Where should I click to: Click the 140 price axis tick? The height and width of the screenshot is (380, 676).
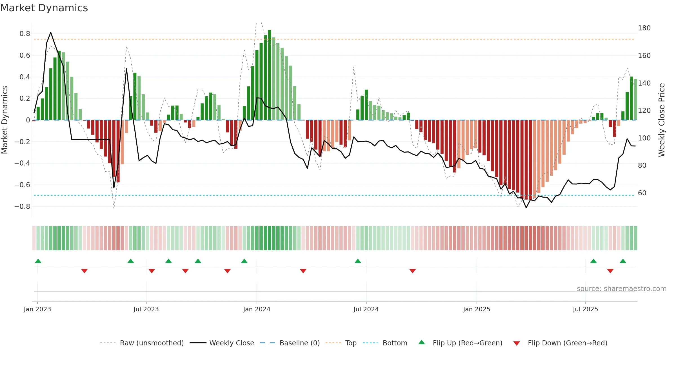(644, 83)
